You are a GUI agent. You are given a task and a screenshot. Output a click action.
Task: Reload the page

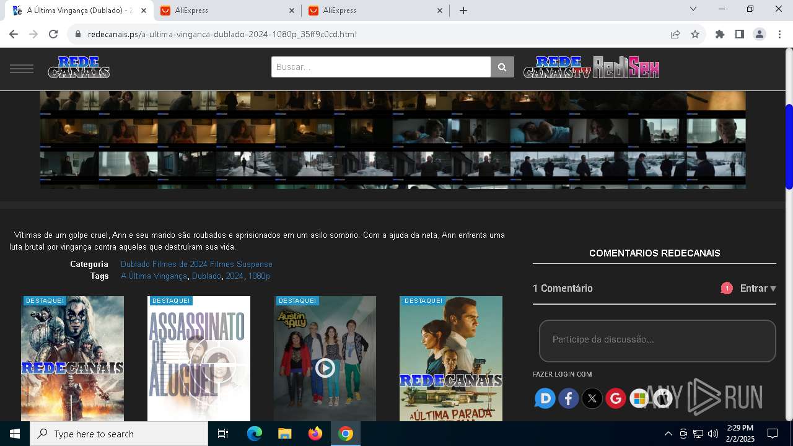[53, 34]
